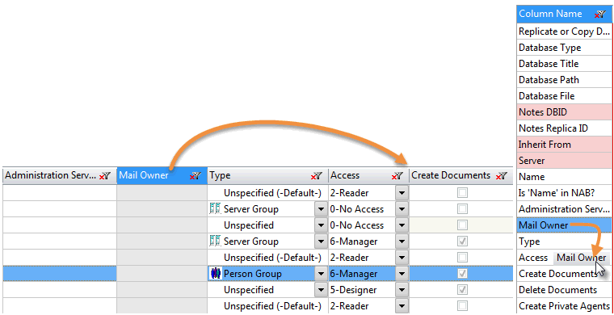Click the filter icon on Type column

point(317,176)
